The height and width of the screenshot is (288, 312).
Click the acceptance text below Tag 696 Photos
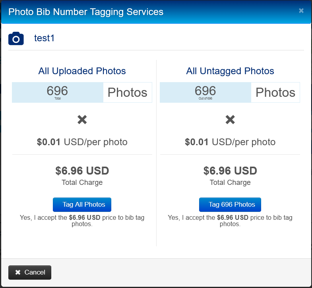click(230, 221)
